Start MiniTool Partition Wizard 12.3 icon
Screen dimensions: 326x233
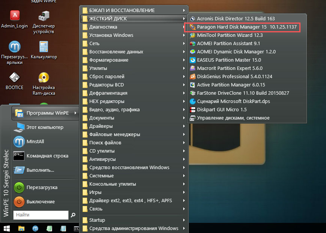[193, 35]
